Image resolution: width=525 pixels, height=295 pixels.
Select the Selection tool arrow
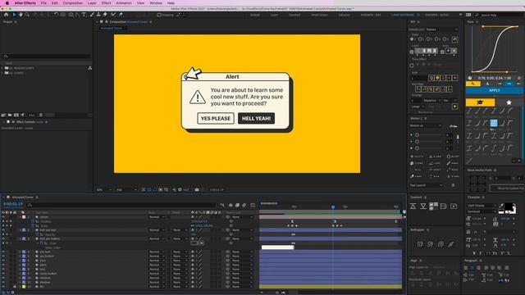point(14,15)
